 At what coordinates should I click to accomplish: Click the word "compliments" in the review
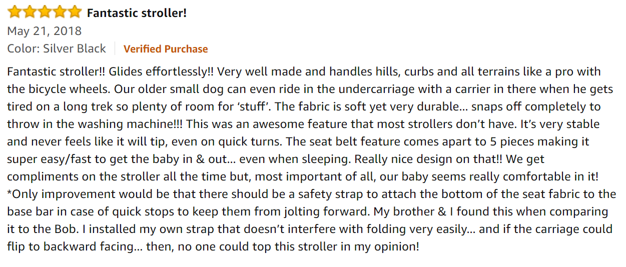coord(43,176)
